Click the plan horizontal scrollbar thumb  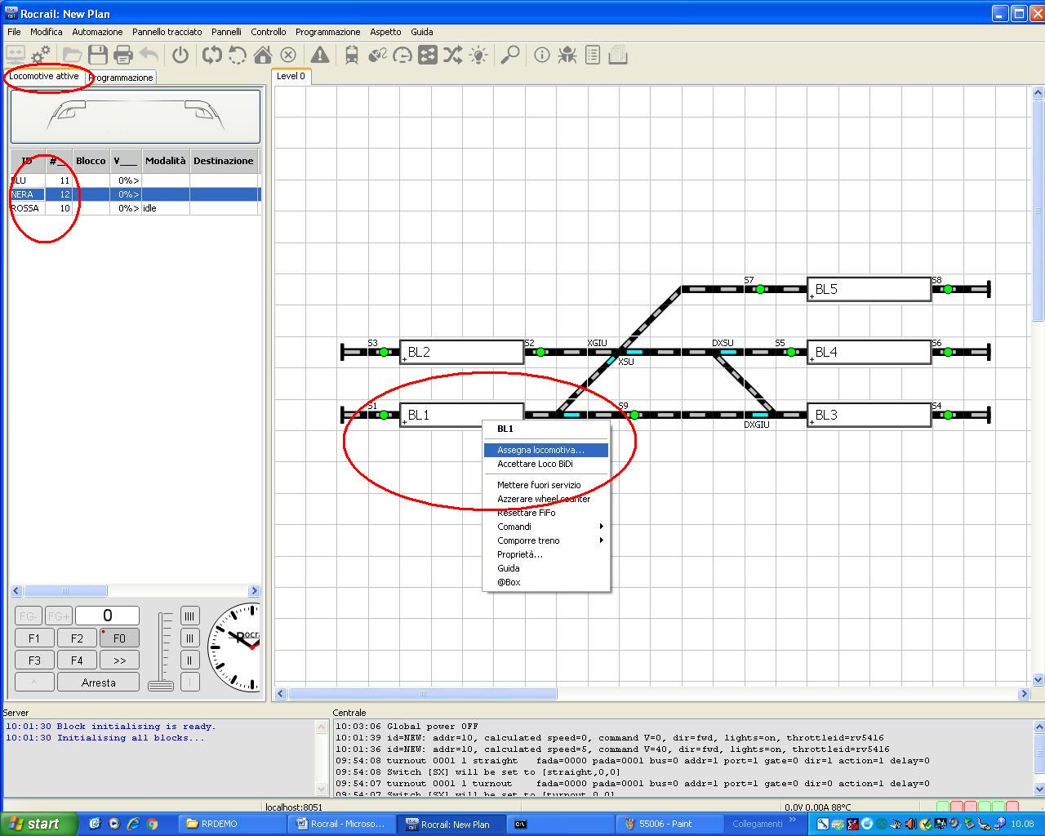click(x=423, y=694)
